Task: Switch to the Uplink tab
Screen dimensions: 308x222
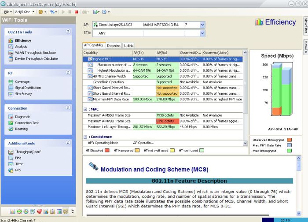Action: 128,46
